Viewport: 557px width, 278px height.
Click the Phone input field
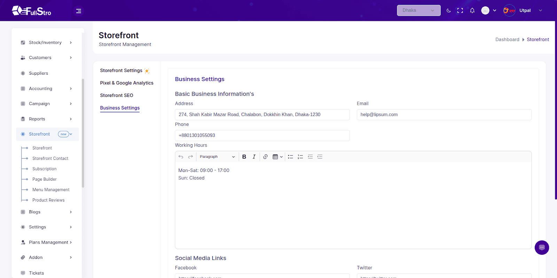(x=262, y=136)
